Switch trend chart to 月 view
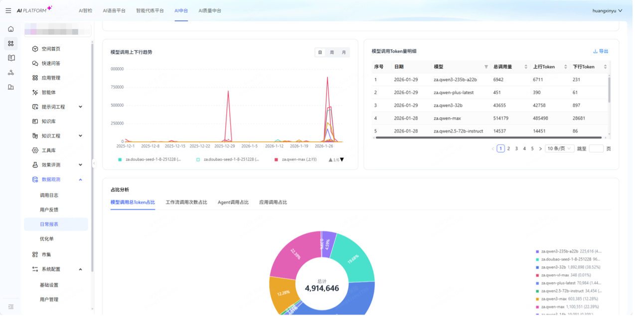 pos(343,52)
